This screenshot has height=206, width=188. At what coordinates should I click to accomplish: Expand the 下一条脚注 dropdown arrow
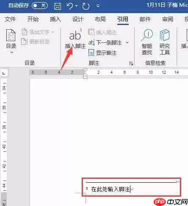(127, 42)
